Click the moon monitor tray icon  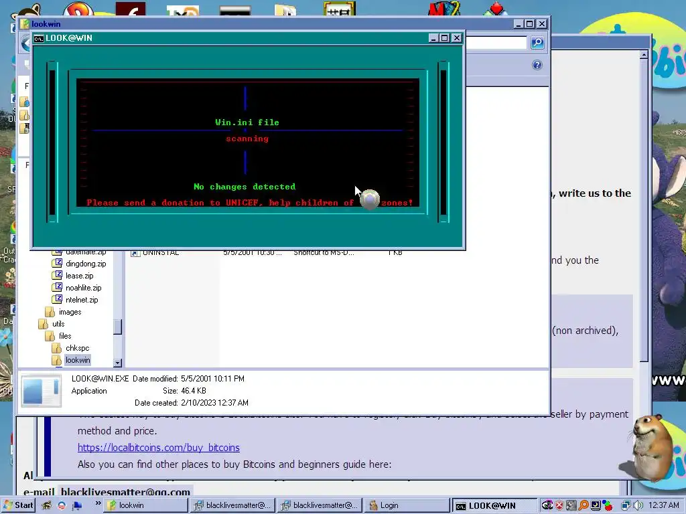click(596, 505)
